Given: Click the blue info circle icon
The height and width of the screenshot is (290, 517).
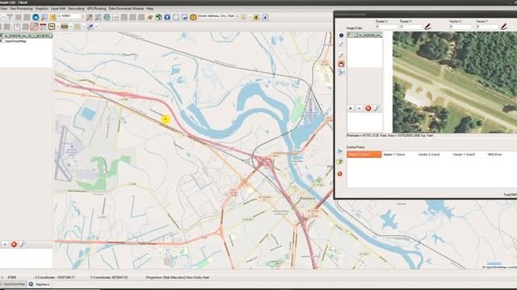Looking at the screenshot, I should [x=167, y=17].
